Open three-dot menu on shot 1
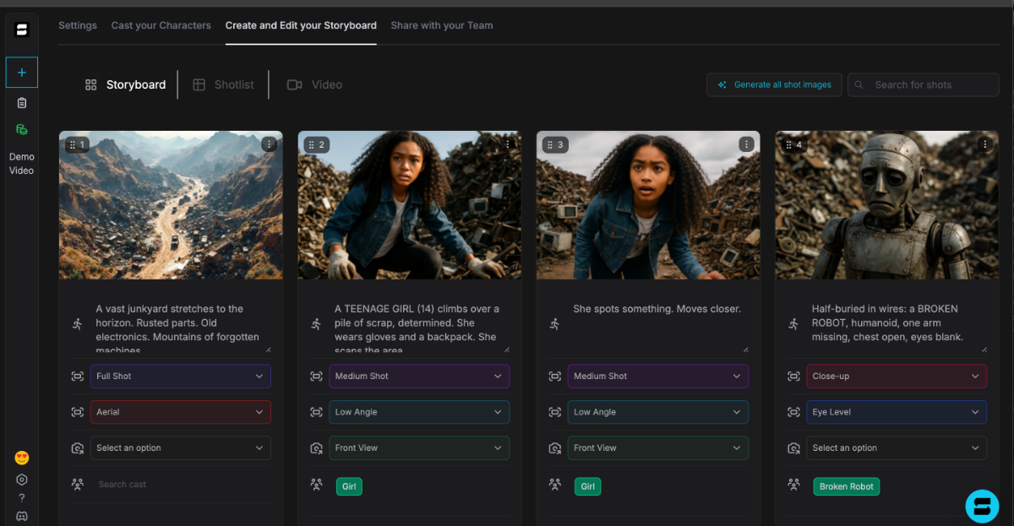Image resolution: width=1014 pixels, height=526 pixels. point(269,144)
